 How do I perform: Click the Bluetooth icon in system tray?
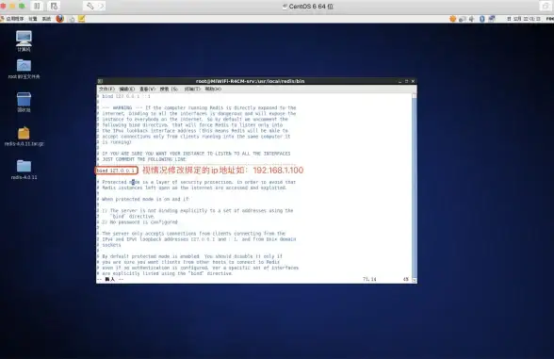click(x=482, y=19)
